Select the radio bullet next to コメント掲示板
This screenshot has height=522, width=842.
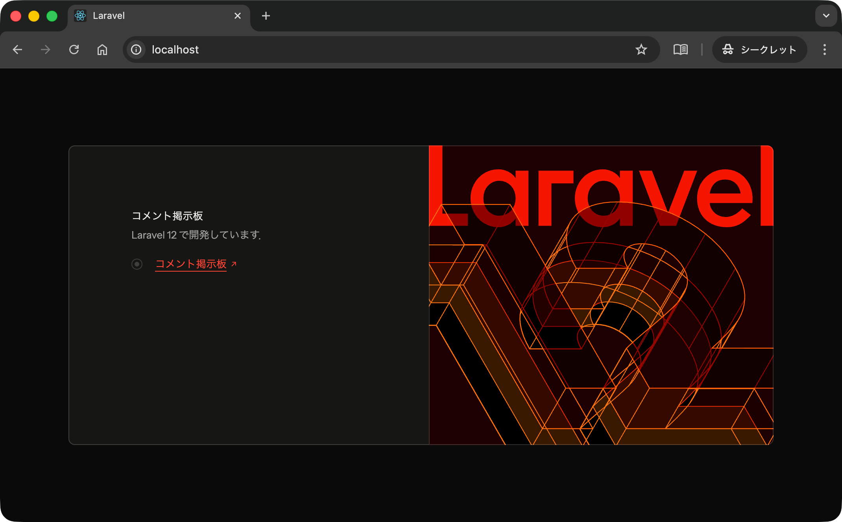pyautogui.click(x=137, y=264)
